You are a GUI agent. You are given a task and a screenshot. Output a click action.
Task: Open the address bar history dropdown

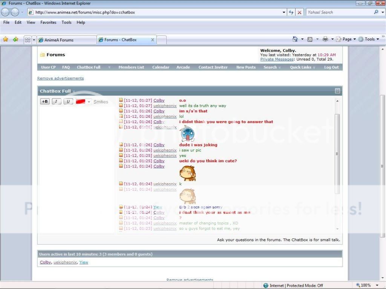(284, 12)
